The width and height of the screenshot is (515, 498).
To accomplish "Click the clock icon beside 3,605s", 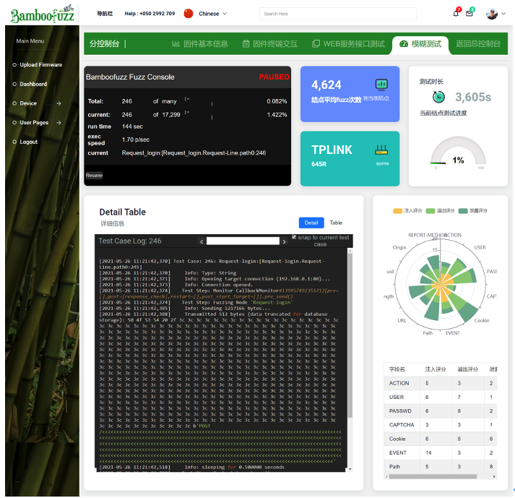I will (x=438, y=97).
